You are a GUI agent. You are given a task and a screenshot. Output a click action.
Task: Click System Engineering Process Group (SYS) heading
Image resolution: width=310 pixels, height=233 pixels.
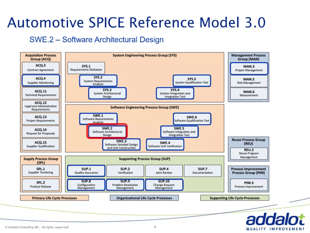click(x=145, y=55)
